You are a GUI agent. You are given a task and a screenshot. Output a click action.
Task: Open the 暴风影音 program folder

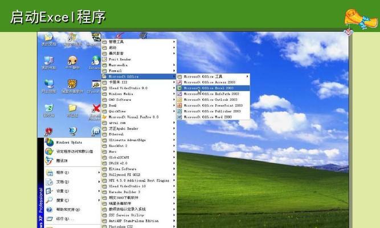(x=139, y=54)
